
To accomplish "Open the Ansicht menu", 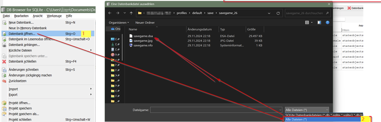I will [38, 16].
